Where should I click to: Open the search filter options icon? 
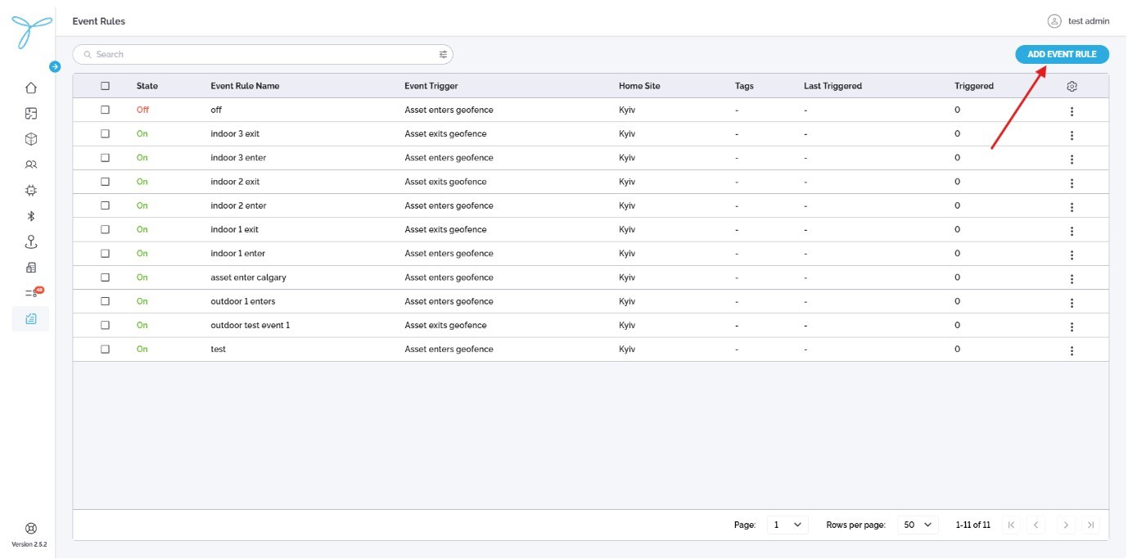pos(443,54)
